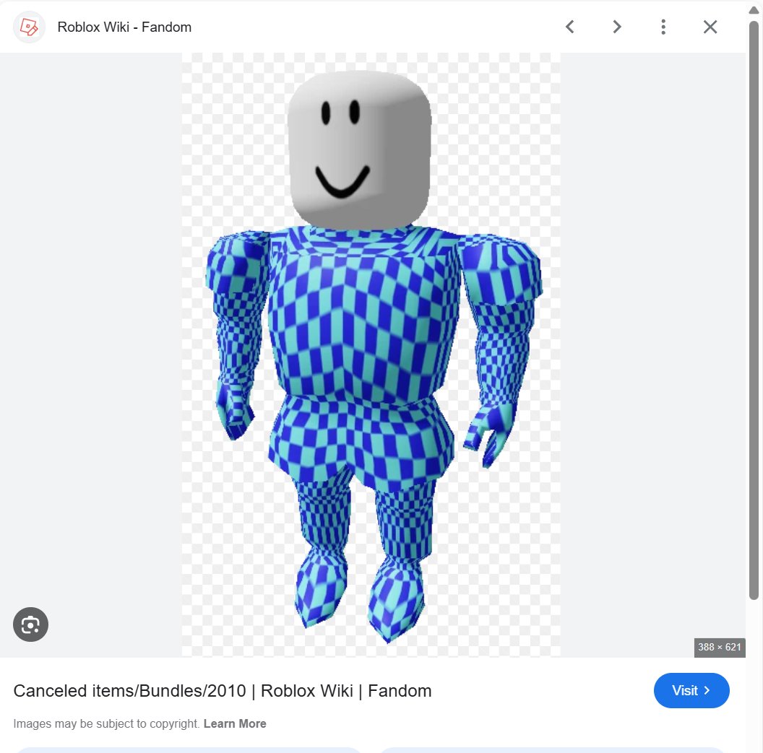Go to the previous image
The width and height of the screenshot is (763, 753).
point(570,27)
